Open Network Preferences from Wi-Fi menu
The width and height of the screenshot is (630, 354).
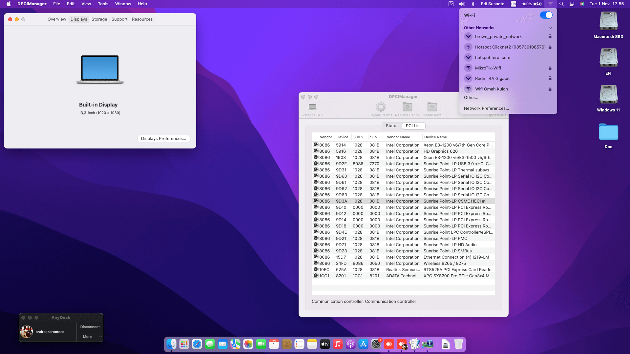pos(486,108)
